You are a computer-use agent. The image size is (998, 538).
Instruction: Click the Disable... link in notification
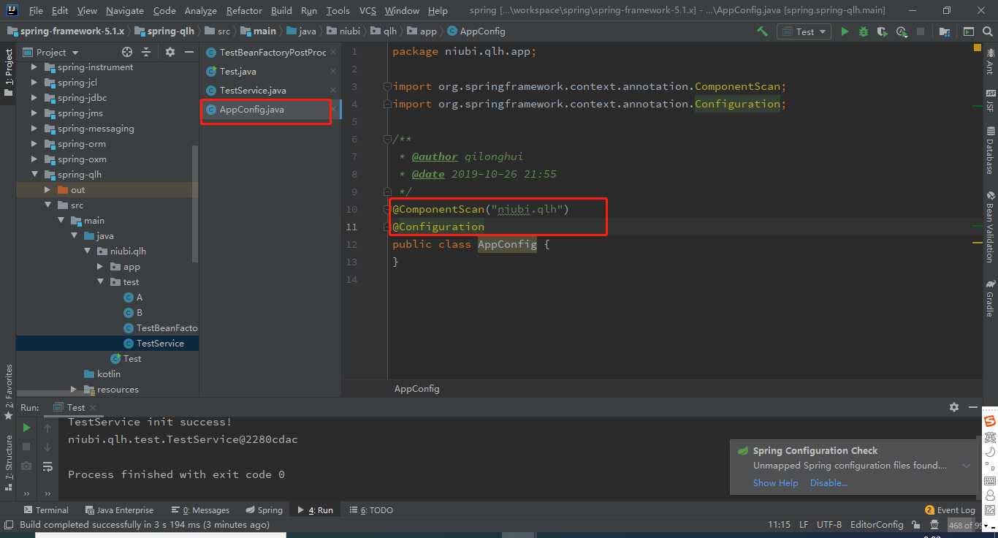point(829,483)
